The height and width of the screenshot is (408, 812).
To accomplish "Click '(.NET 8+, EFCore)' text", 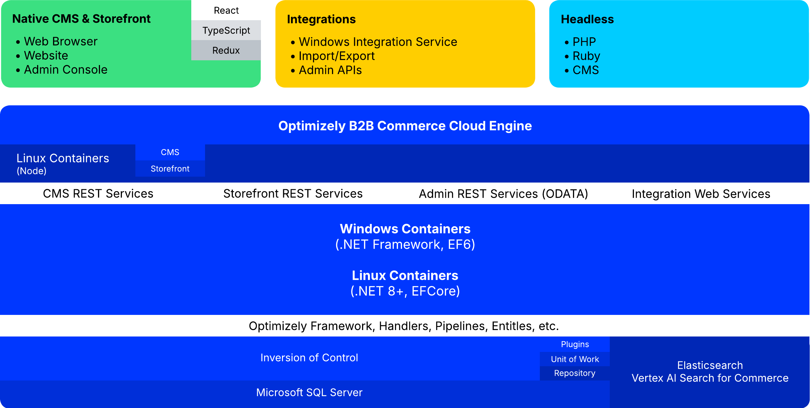I will 405,291.
